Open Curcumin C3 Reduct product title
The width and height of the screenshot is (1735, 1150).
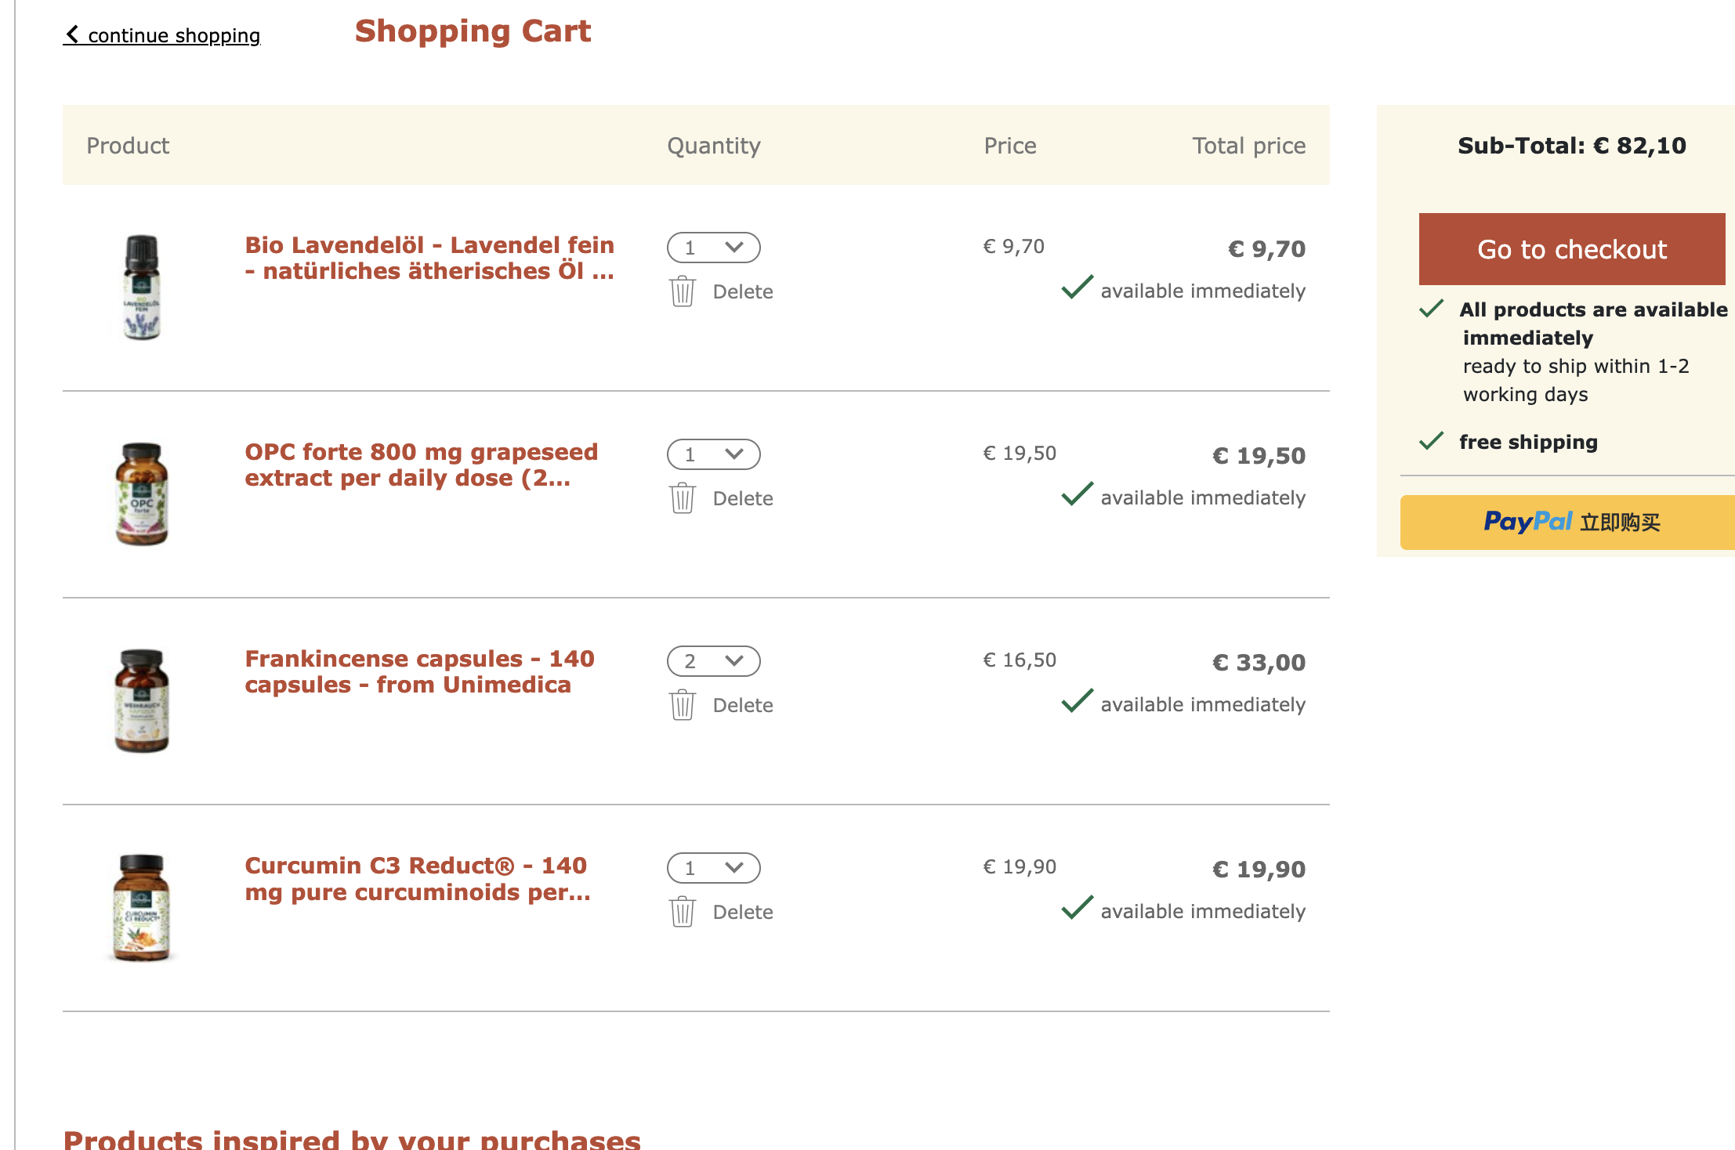coord(418,878)
